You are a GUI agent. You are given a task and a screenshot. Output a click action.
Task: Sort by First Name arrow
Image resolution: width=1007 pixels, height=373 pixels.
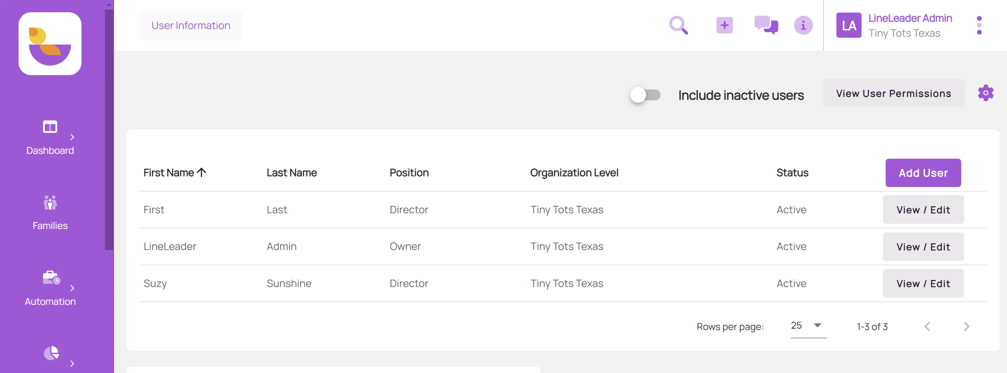[x=201, y=172]
